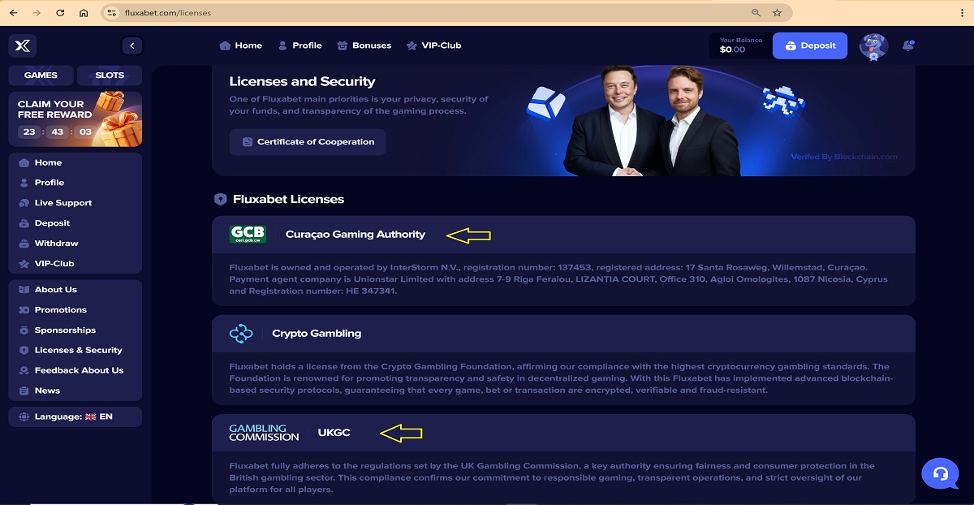Click the Claim Your Free Reward banner
The height and width of the screenshot is (505, 974).
[75, 119]
